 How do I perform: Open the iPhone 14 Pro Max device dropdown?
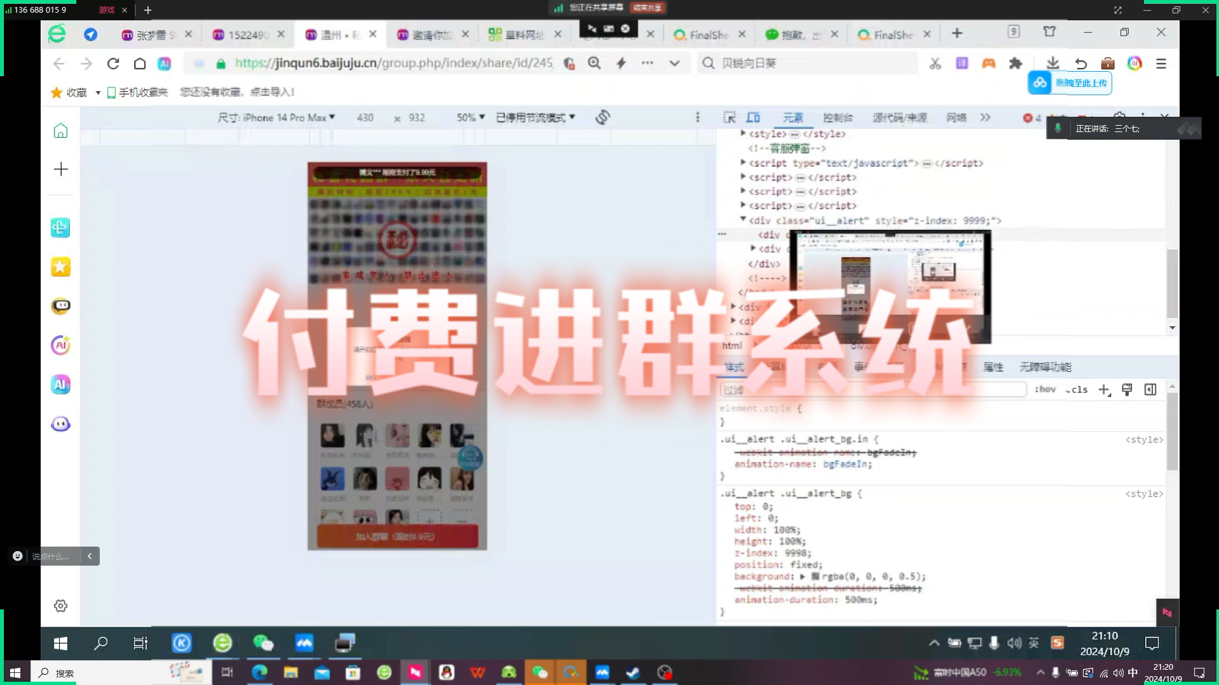click(x=276, y=117)
